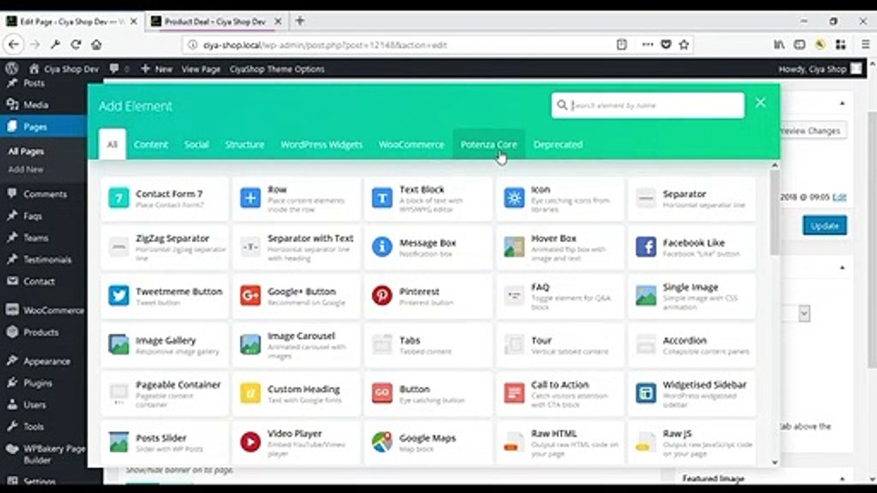
Task: Add the Contact Form 7 element icon
Action: [119, 199]
